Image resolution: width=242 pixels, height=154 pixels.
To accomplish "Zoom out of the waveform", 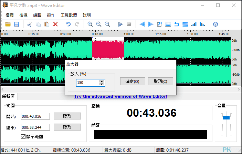I will [98, 24].
